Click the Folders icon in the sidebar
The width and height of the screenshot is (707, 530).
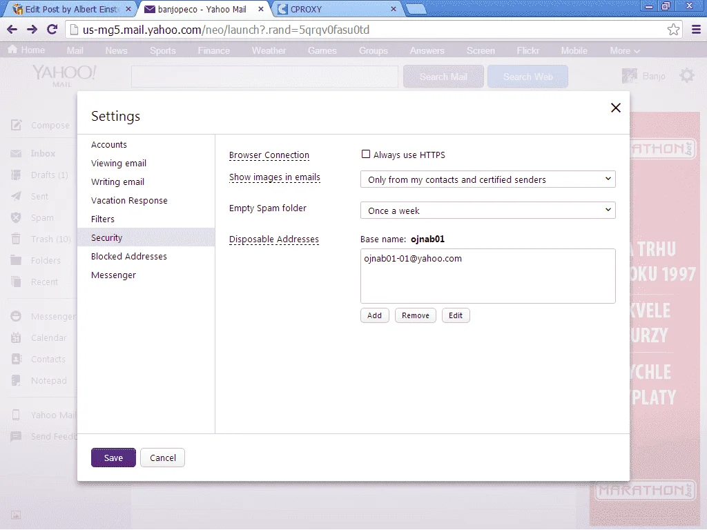coord(16,260)
